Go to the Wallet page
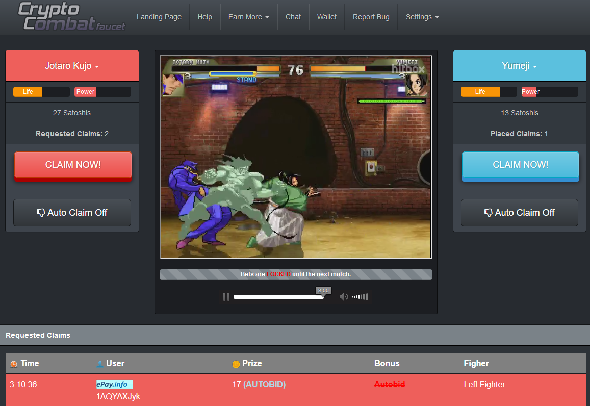The width and height of the screenshot is (590, 406). click(x=326, y=17)
